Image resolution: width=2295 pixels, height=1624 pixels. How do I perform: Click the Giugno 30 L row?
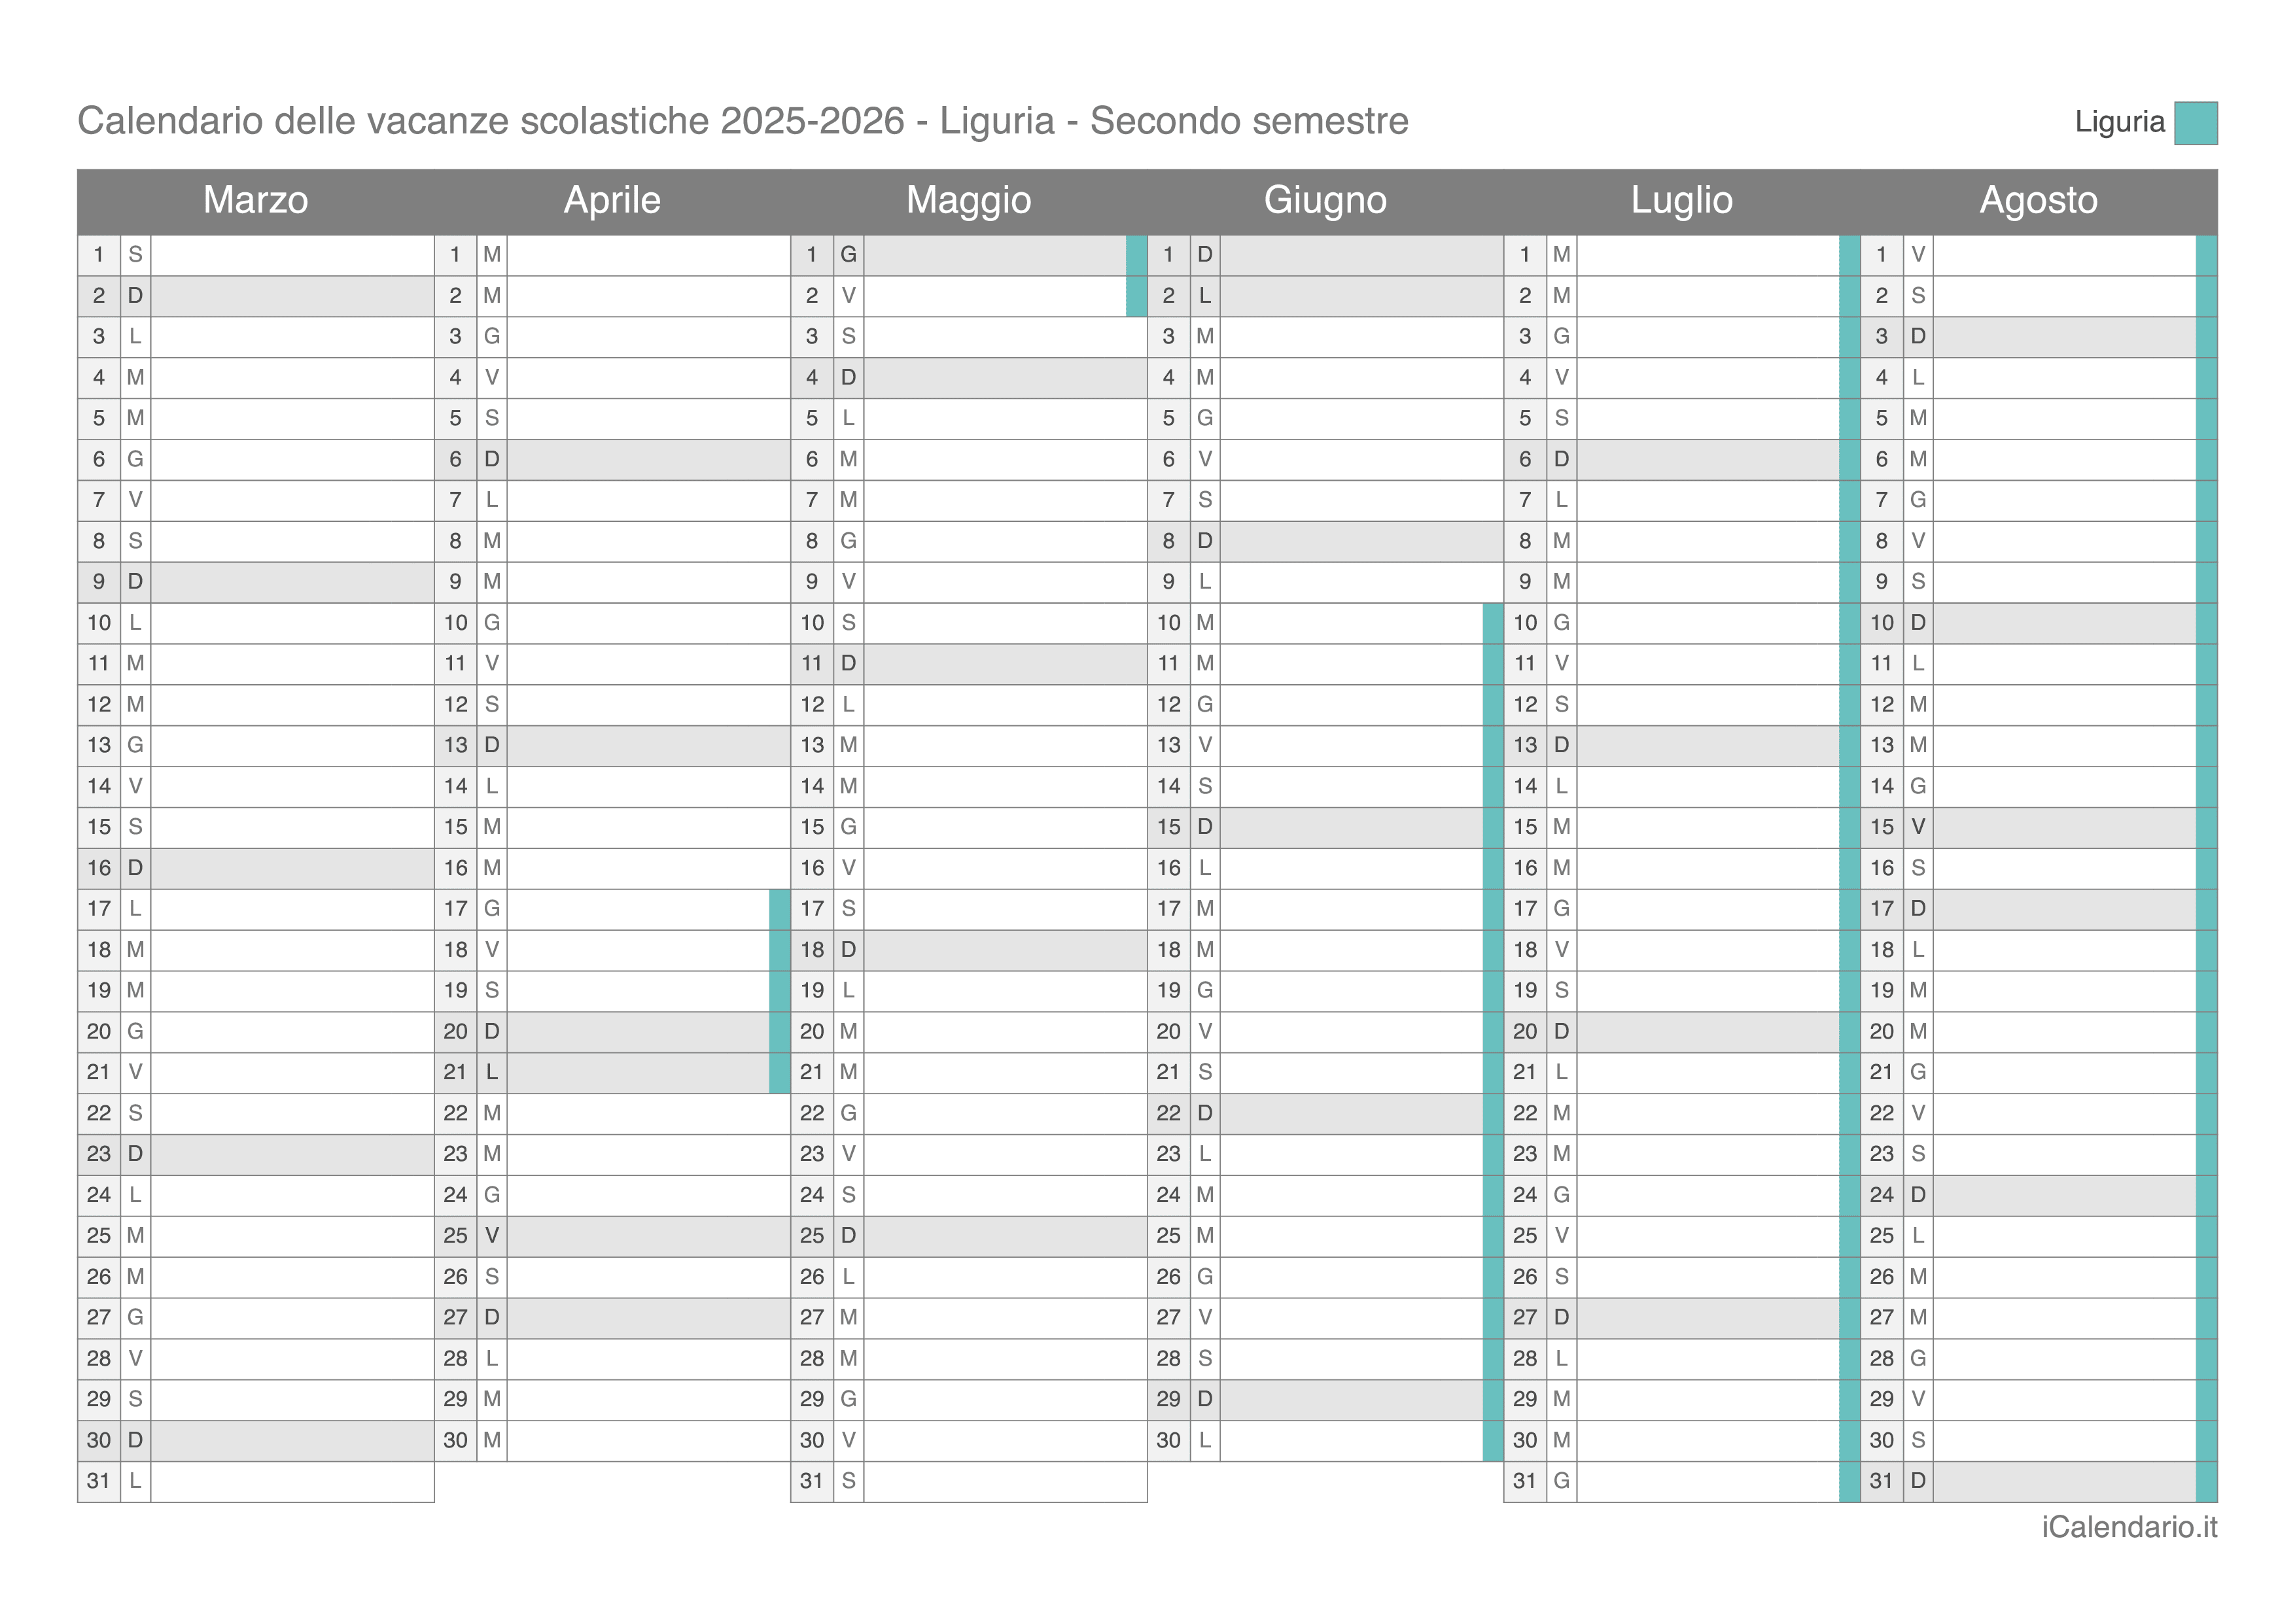coord(1326,1441)
